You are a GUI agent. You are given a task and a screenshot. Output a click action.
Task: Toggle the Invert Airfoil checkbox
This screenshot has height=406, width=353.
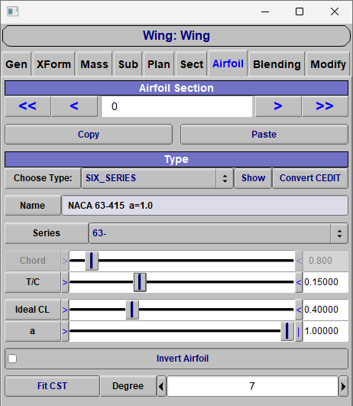point(12,359)
